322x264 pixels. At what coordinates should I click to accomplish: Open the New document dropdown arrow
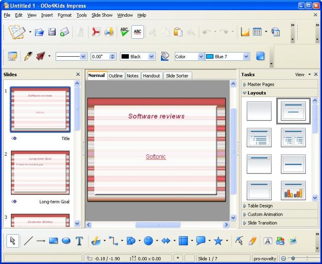pos(30,32)
